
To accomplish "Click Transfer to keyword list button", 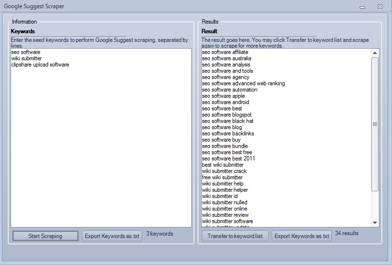I will pos(235,236).
